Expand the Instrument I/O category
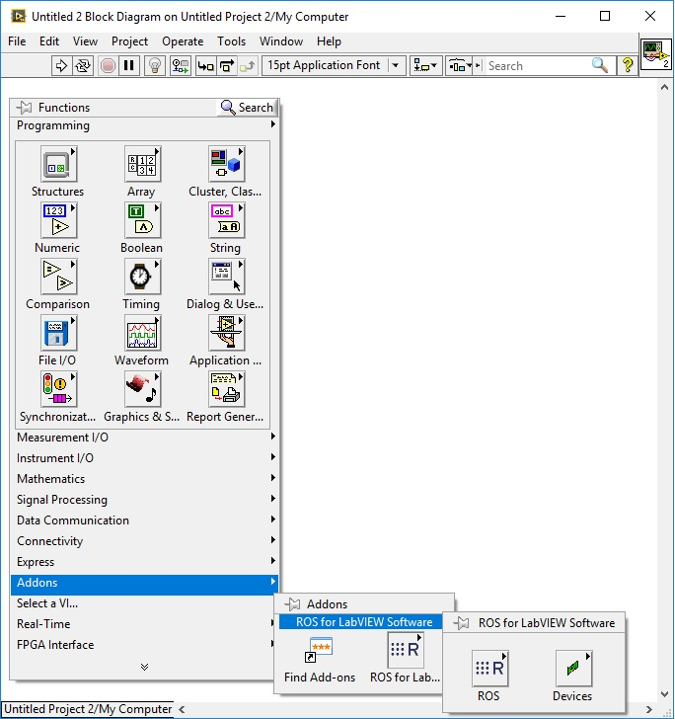 (144, 457)
